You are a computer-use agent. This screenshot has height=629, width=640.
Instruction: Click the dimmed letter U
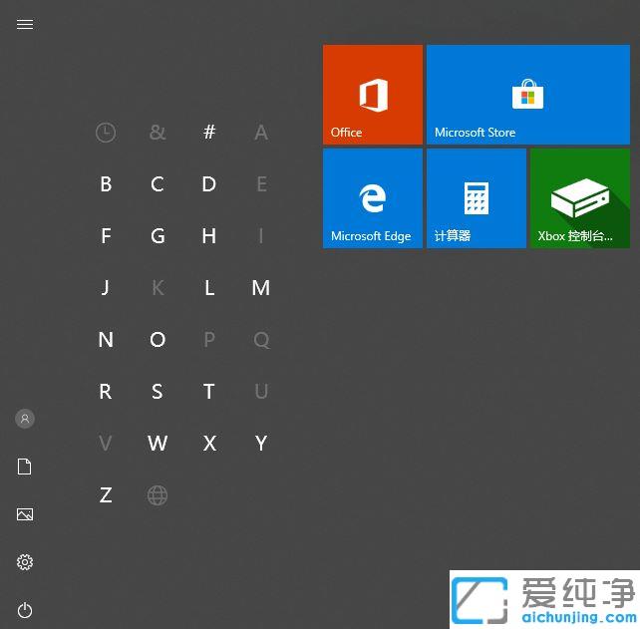click(261, 392)
